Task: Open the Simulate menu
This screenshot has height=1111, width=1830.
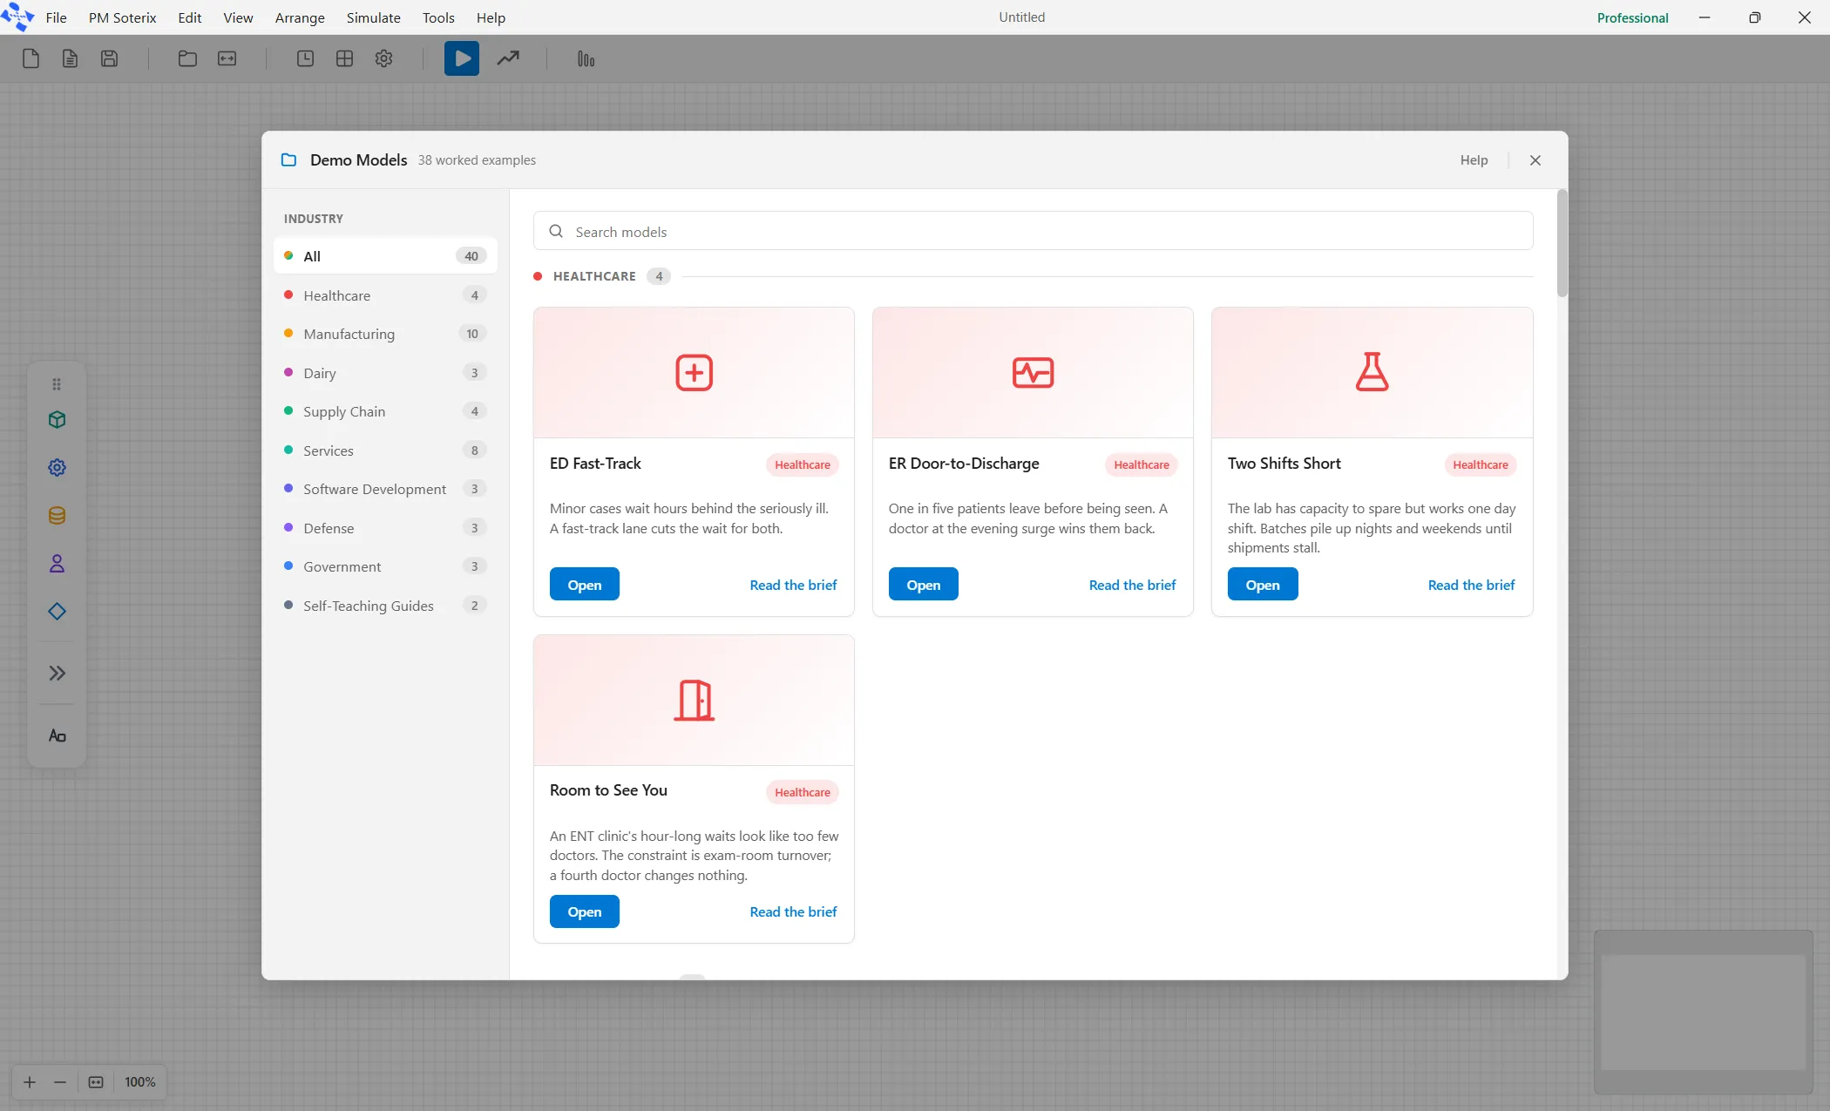Action: tap(373, 17)
